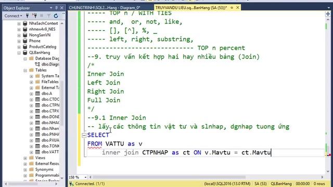
Task: Expand the Synonyms folder
Action: tap(25, 170)
